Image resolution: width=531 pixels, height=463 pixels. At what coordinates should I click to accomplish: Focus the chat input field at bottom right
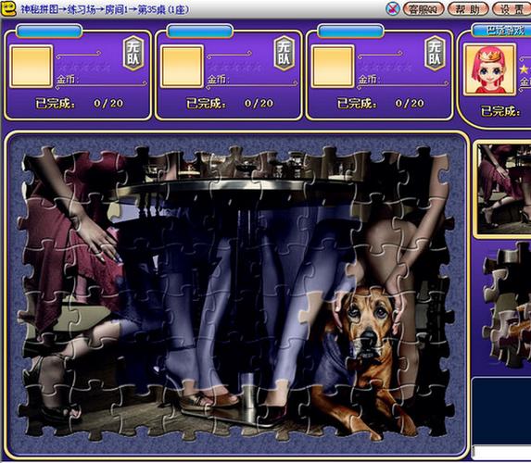(x=501, y=452)
